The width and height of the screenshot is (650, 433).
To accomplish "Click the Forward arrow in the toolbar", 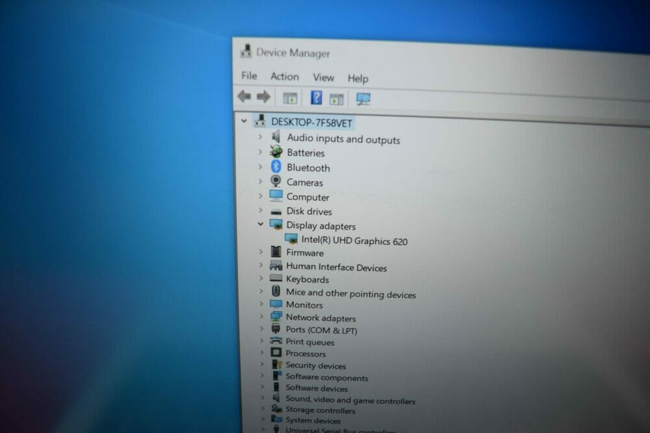I will 264,97.
